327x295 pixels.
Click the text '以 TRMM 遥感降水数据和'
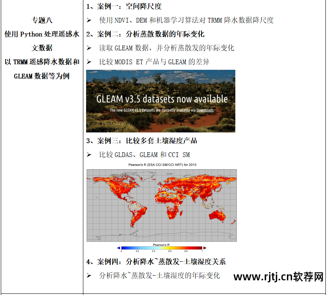(x=42, y=62)
